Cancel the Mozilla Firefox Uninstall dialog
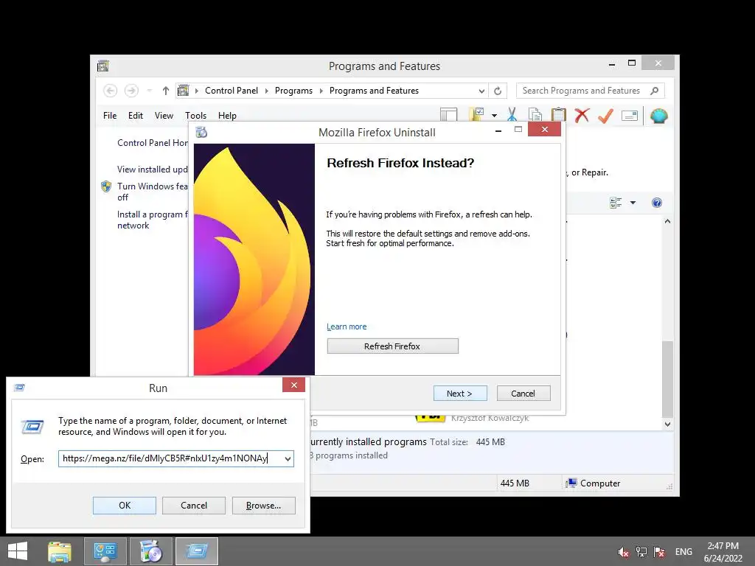Viewport: 755px width, 566px height. pyautogui.click(x=523, y=394)
